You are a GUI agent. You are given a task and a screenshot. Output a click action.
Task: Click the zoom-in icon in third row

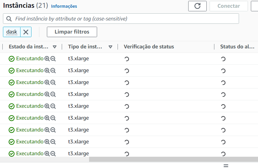47,83
